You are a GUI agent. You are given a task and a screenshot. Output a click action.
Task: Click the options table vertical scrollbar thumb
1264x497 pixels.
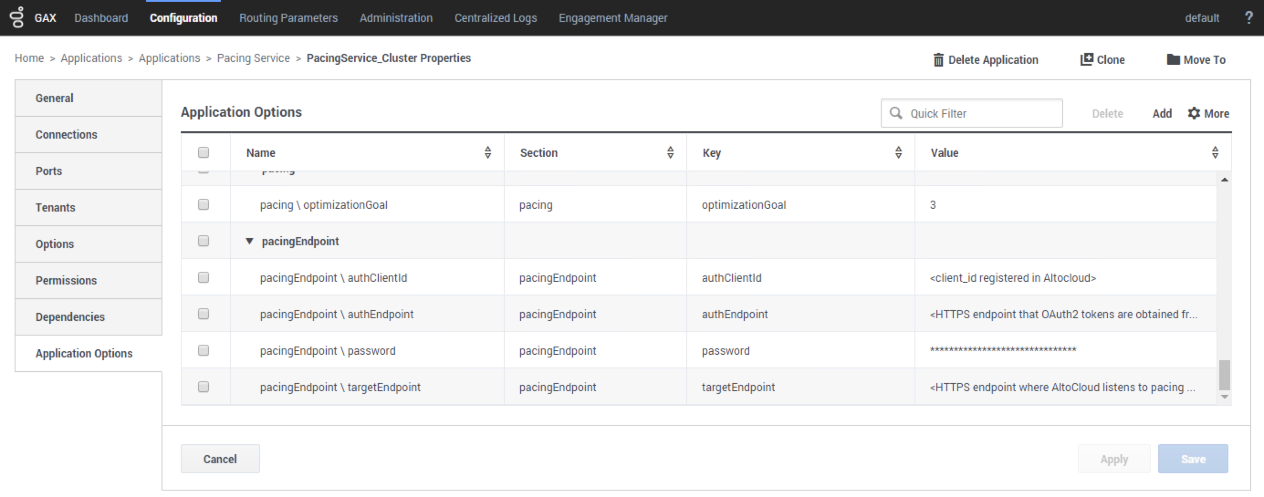1224,375
